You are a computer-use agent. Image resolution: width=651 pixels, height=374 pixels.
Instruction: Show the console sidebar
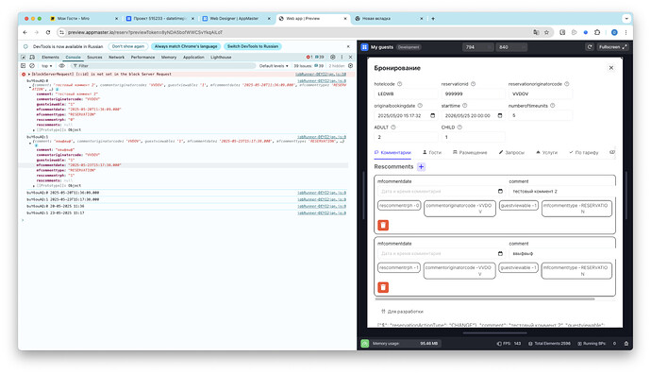click(x=24, y=66)
